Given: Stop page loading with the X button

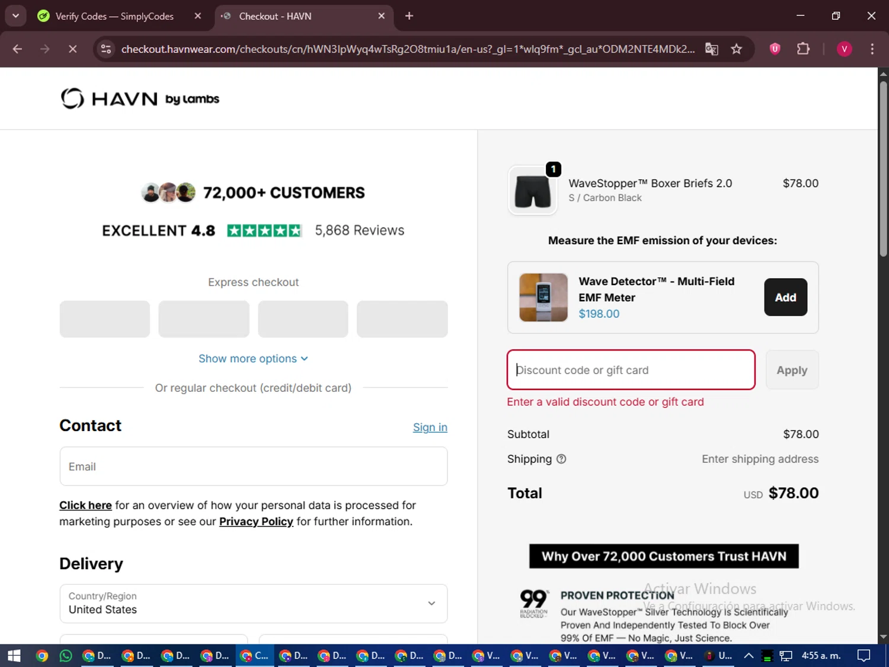Looking at the screenshot, I should [x=73, y=49].
